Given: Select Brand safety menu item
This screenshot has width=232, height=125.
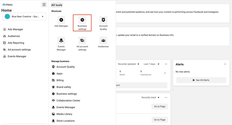Looking at the screenshot, I should click(x=64, y=87).
